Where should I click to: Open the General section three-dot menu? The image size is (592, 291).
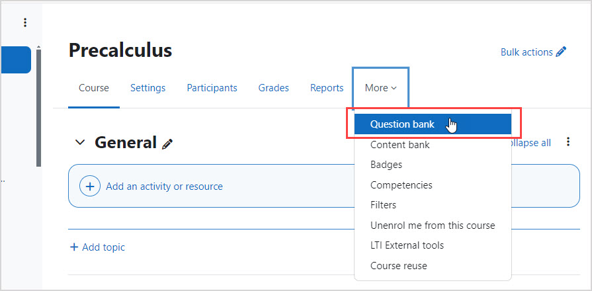pos(568,142)
